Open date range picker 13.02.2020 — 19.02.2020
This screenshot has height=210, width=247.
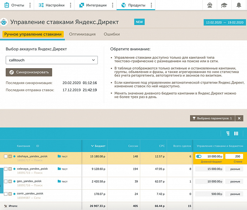pyautogui.click(x=225, y=22)
